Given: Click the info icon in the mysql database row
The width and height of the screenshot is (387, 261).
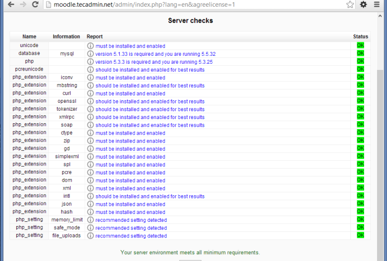Looking at the screenshot, I should point(90,54).
